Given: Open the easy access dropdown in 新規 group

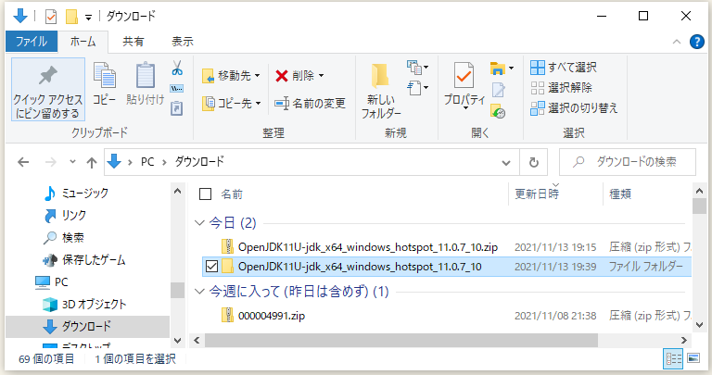Looking at the screenshot, I should point(418,88).
